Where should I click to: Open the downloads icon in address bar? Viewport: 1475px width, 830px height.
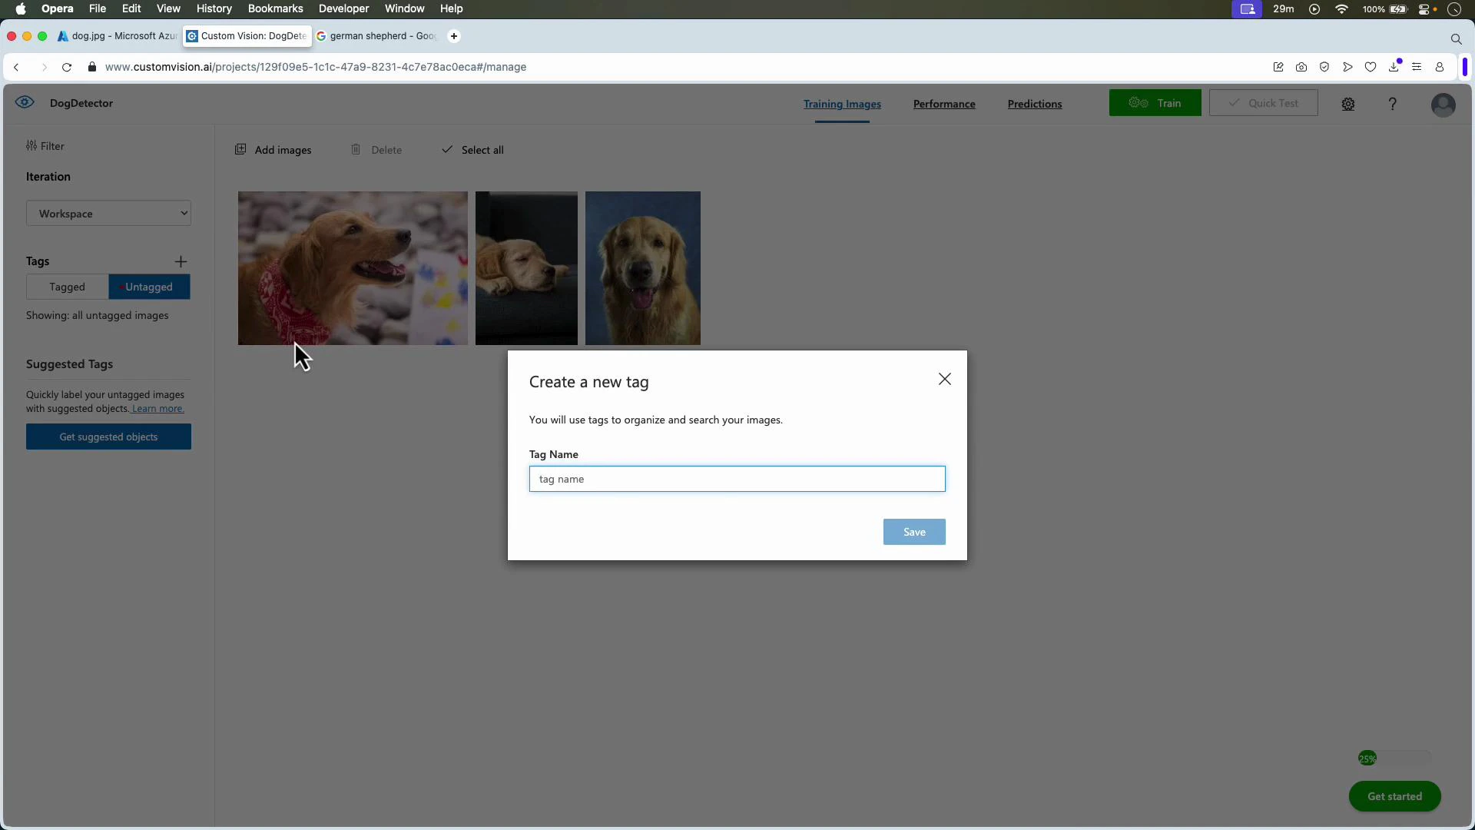[x=1394, y=67]
